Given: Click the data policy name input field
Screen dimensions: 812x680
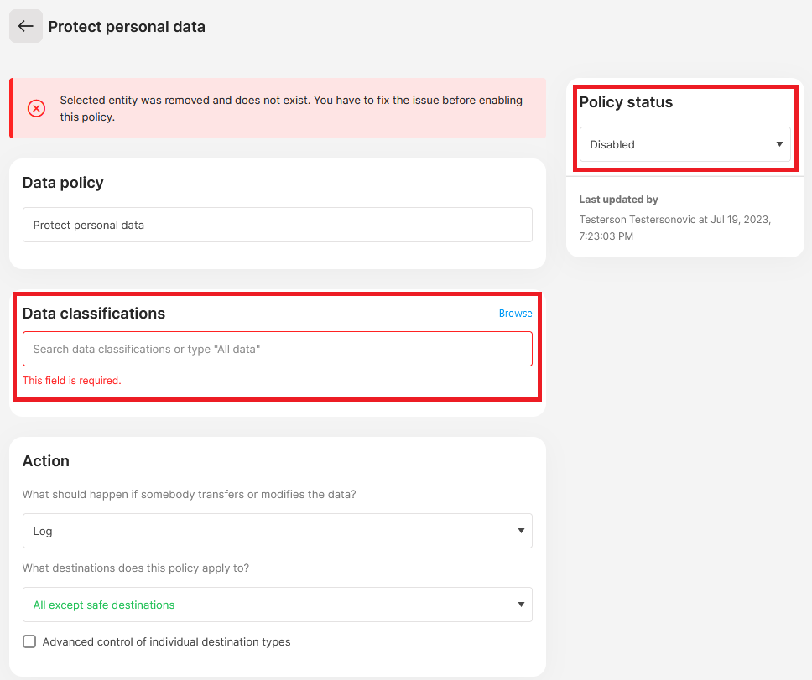Looking at the screenshot, I should 277,225.
